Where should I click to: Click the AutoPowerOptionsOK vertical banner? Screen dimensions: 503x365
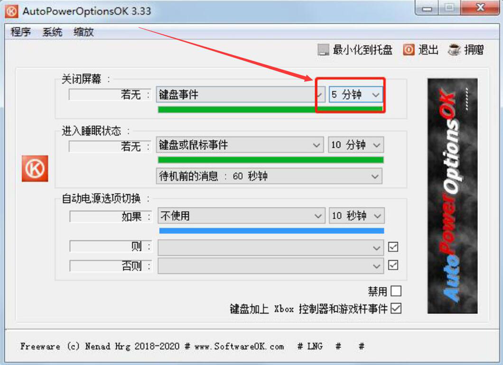452,196
